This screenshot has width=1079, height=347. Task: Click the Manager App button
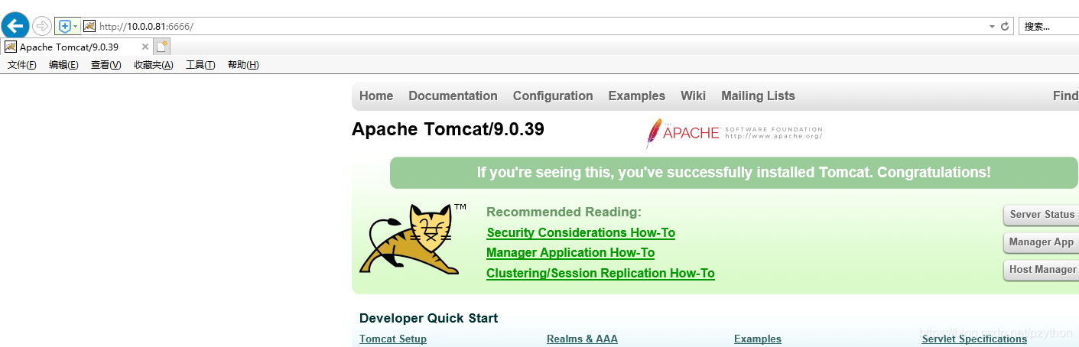(x=1042, y=242)
